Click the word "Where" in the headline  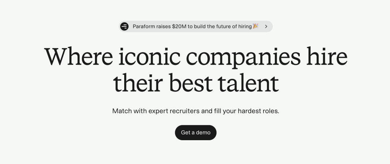79,56
